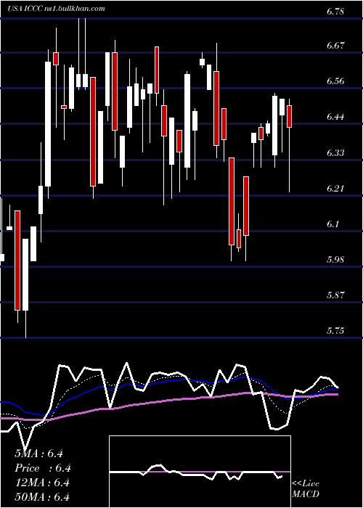Click the '5MA : 6.4' readout
Image resolution: width=363 pixels, height=508 pixels.
[x=38, y=454]
